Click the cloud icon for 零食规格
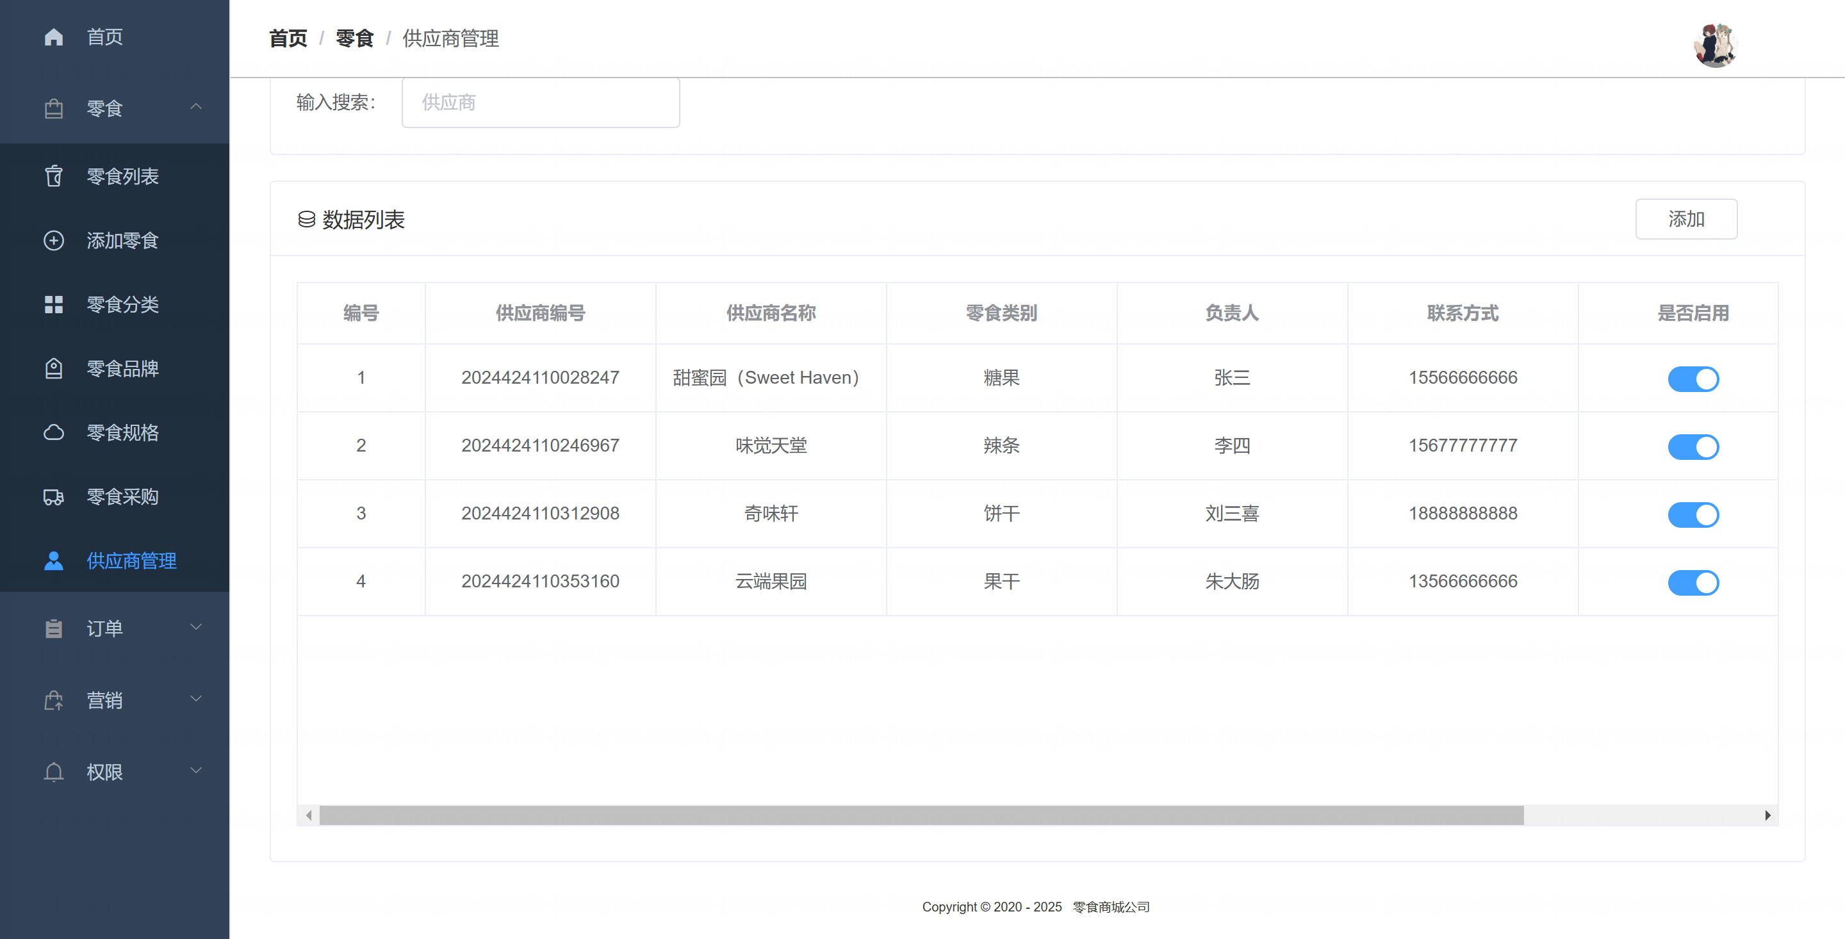This screenshot has width=1845, height=939. click(54, 432)
